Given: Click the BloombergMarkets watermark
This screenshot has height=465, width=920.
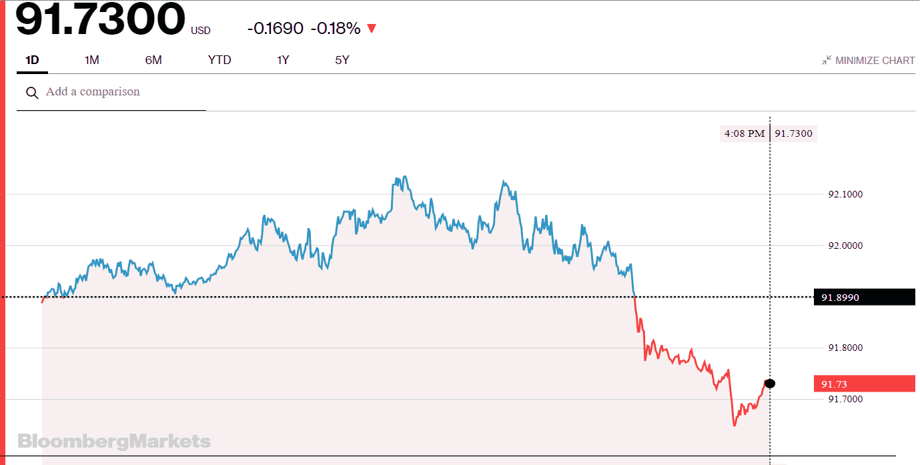Looking at the screenshot, I should [115, 441].
